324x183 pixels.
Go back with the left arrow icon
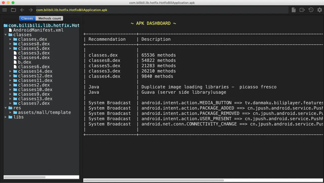22,10
